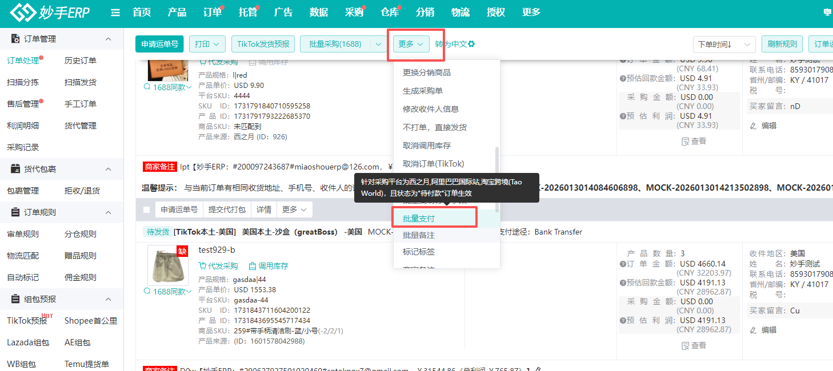The image size is (833, 371).
Task: Click the 提交代打包 button
Action: coord(227,209)
